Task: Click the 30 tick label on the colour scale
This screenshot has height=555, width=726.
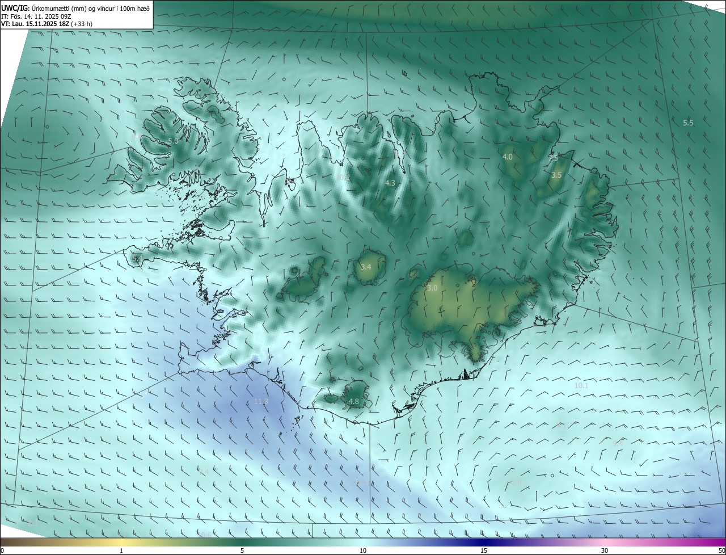Action: click(x=605, y=550)
